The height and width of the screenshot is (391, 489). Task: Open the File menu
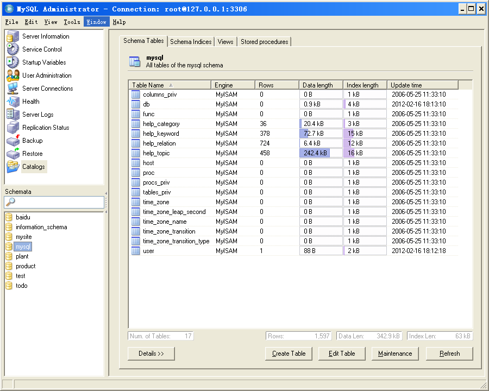12,22
